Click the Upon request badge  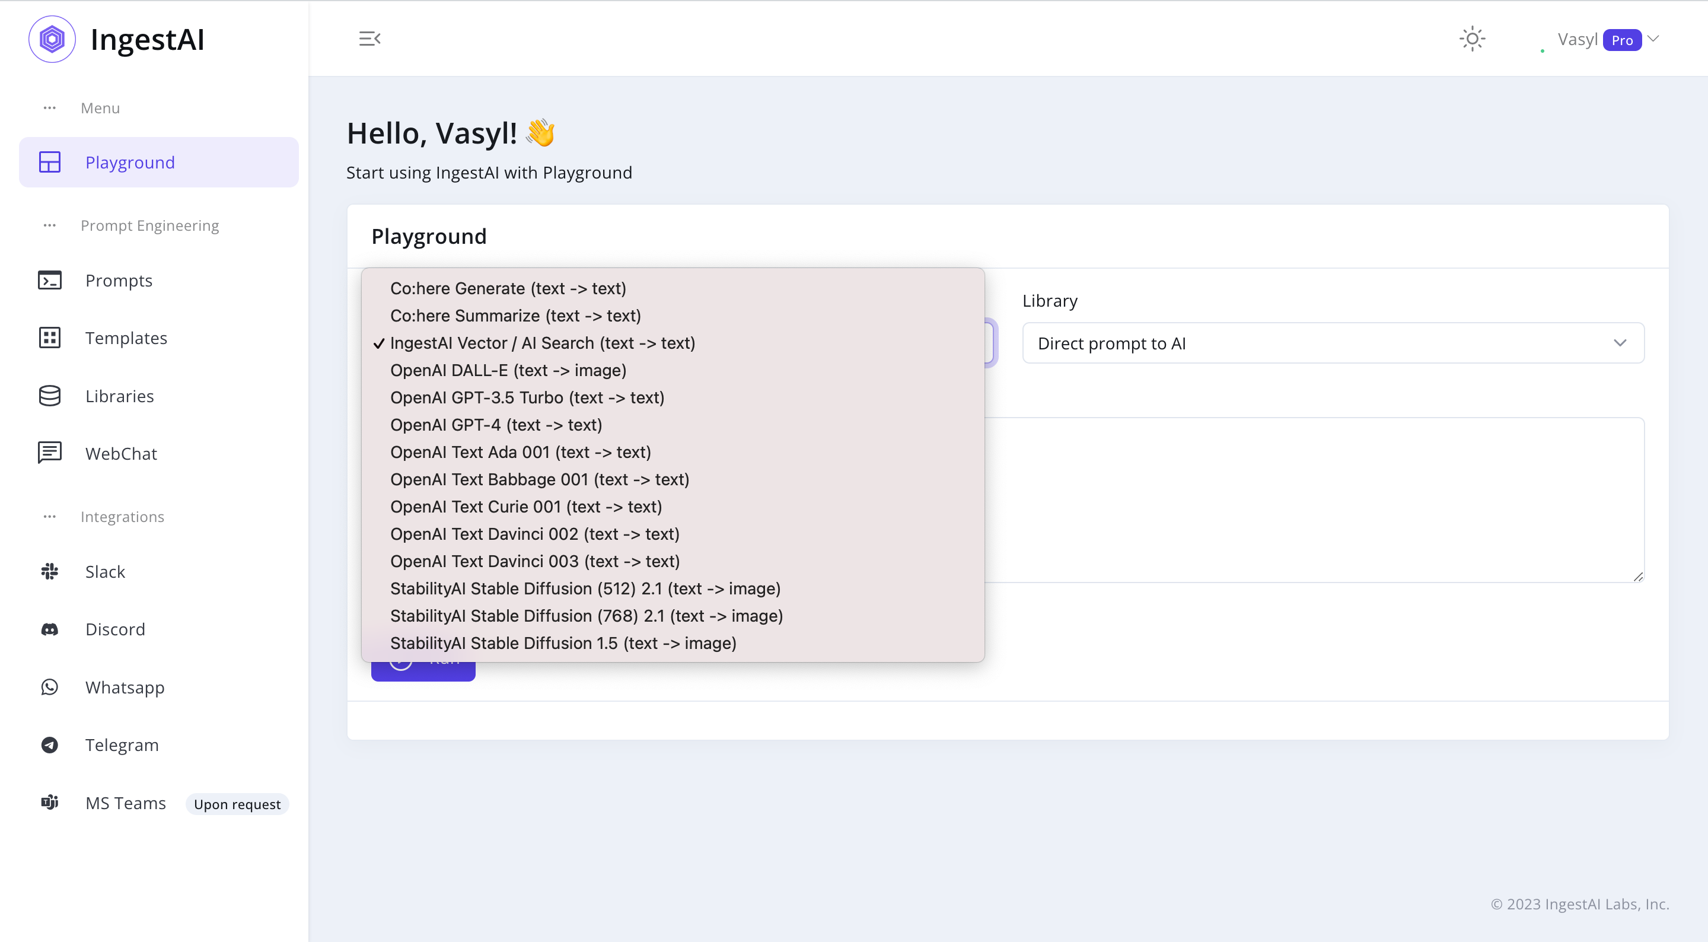pyautogui.click(x=237, y=804)
